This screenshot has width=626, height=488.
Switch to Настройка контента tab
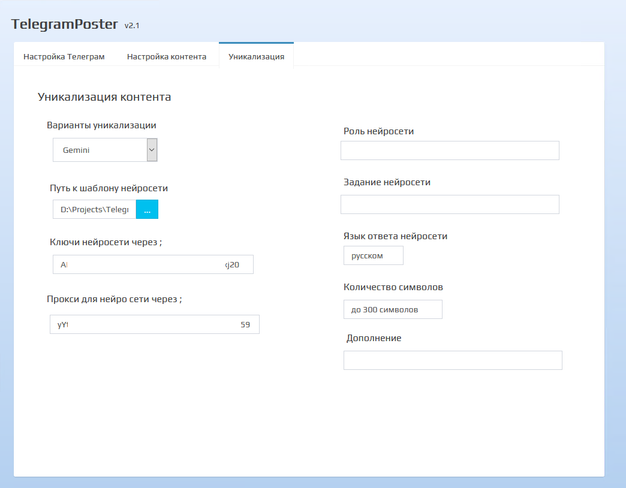[x=167, y=57]
